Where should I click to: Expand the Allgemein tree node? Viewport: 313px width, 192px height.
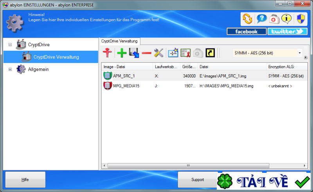point(10,69)
